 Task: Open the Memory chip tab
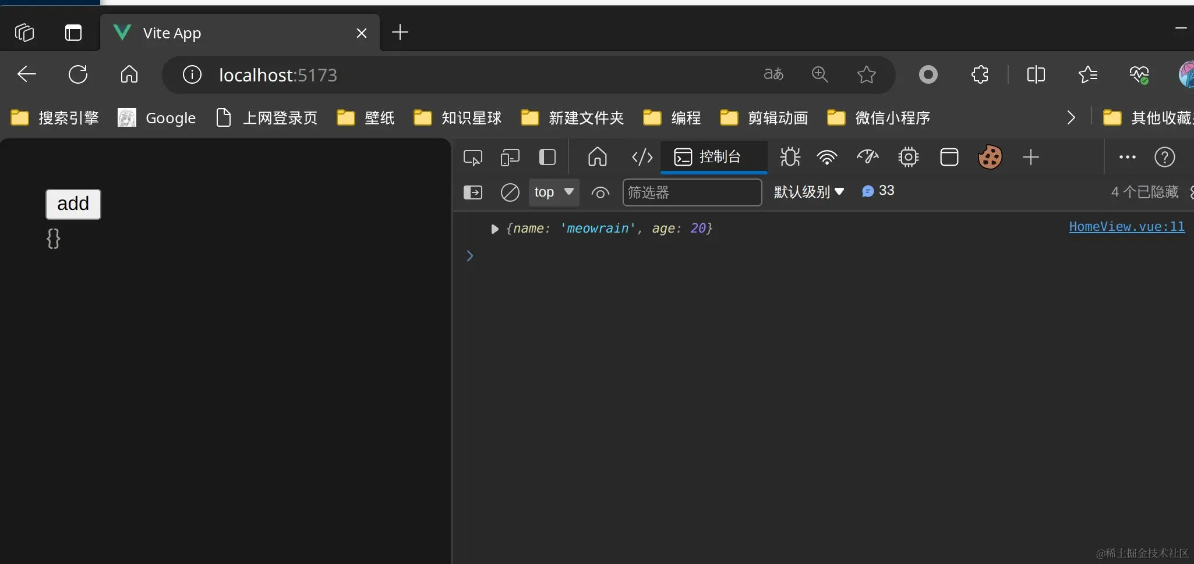point(909,158)
